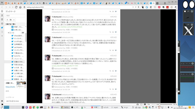Image resolution: width=195 pixels, height=109 pixels.
Task: Click the red LastPass extension icon
Action: (167, 7)
